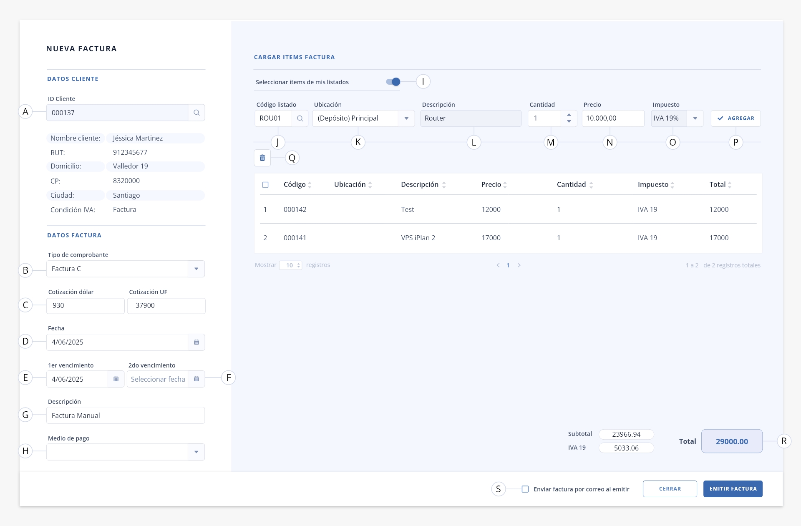This screenshot has width=801, height=526.
Task: Toggle Seleccionar ítems de mis listados switch
Action: [393, 82]
